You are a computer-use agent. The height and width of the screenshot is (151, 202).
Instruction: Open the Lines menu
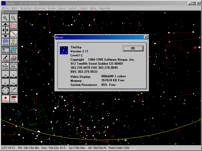coord(83,8)
